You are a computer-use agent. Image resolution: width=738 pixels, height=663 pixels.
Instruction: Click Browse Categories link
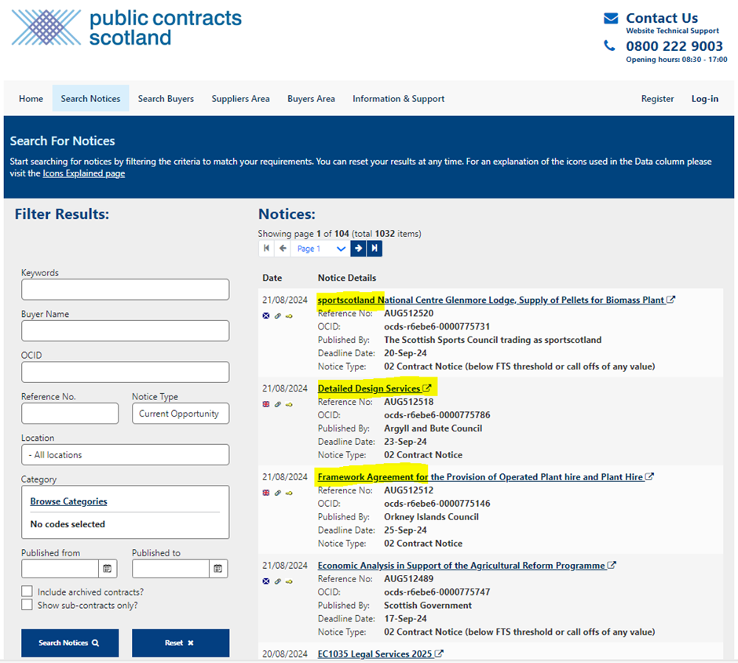pyautogui.click(x=69, y=501)
